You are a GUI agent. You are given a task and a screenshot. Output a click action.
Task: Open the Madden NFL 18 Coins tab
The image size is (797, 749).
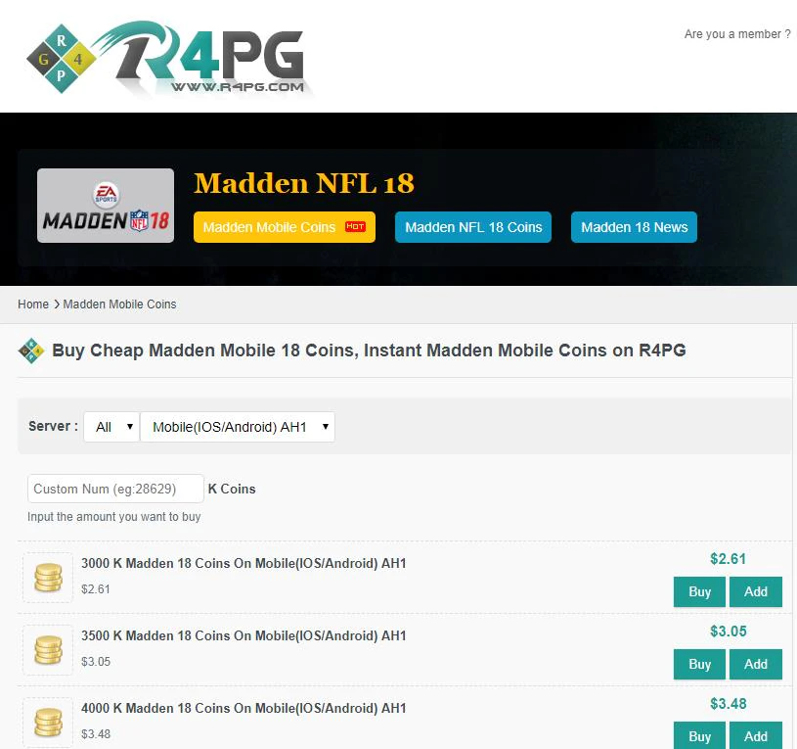(x=473, y=227)
